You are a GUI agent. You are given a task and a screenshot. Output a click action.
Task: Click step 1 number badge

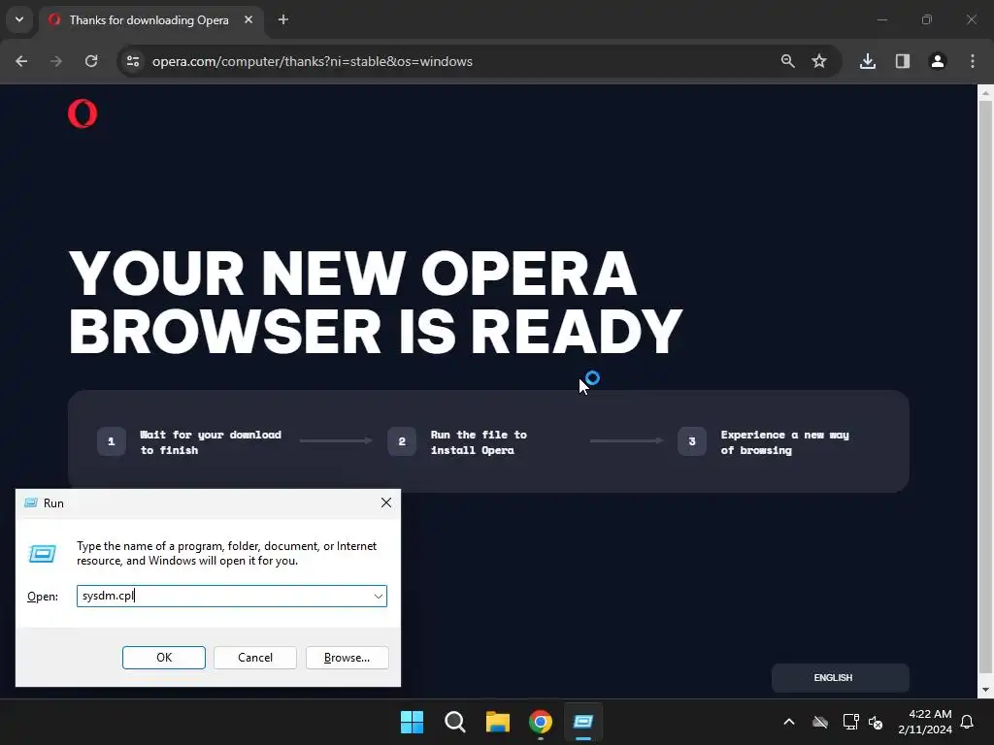112,441
